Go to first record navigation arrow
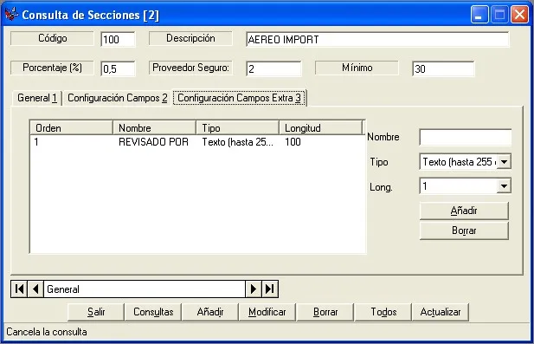The width and height of the screenshot is (534, 344). tap(19, 289)
